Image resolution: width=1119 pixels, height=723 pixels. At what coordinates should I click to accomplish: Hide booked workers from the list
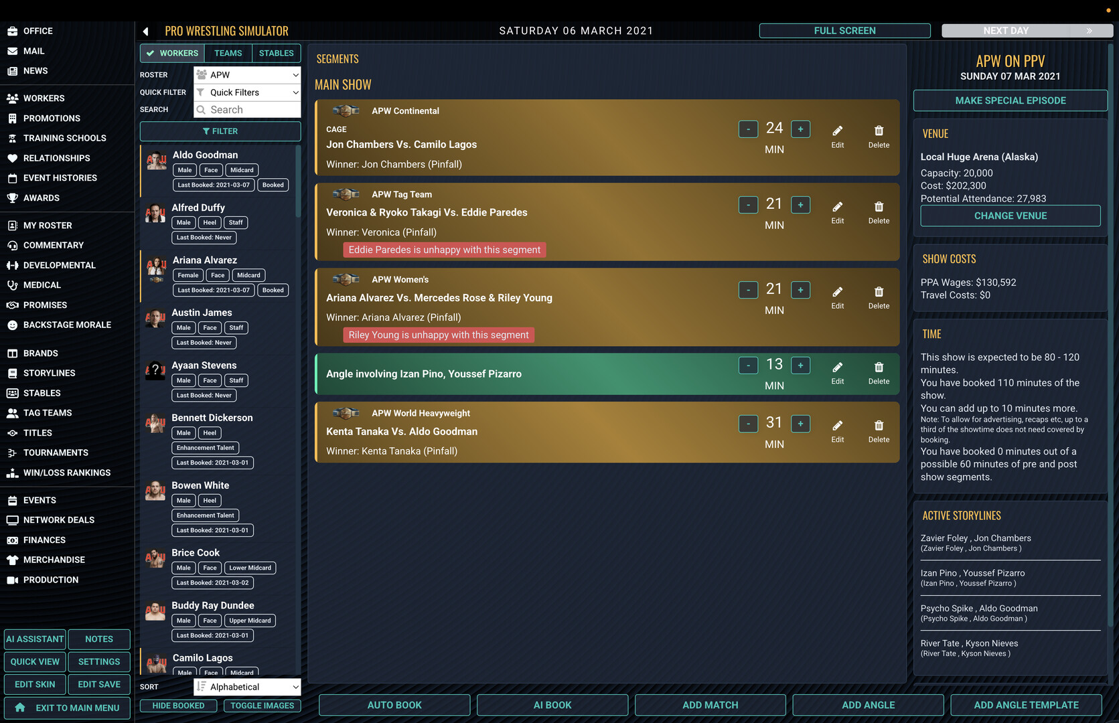click(x=178, y=706)
